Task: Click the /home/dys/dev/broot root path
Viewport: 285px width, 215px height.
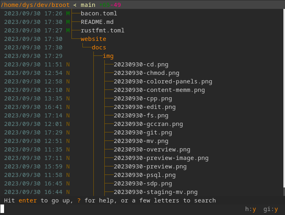Action: coord(35,5)
